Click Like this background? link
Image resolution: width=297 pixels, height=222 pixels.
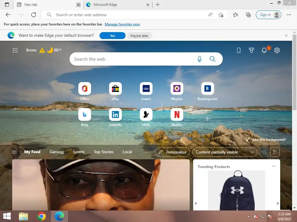click(266, 140)
